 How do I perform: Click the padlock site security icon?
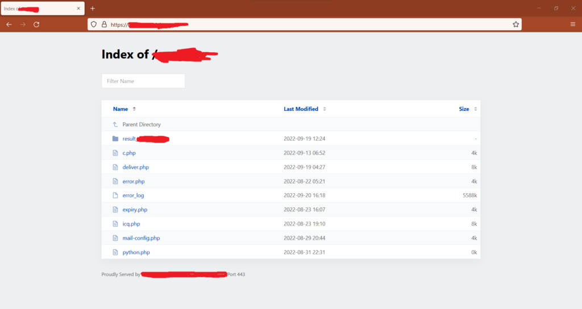105,24
